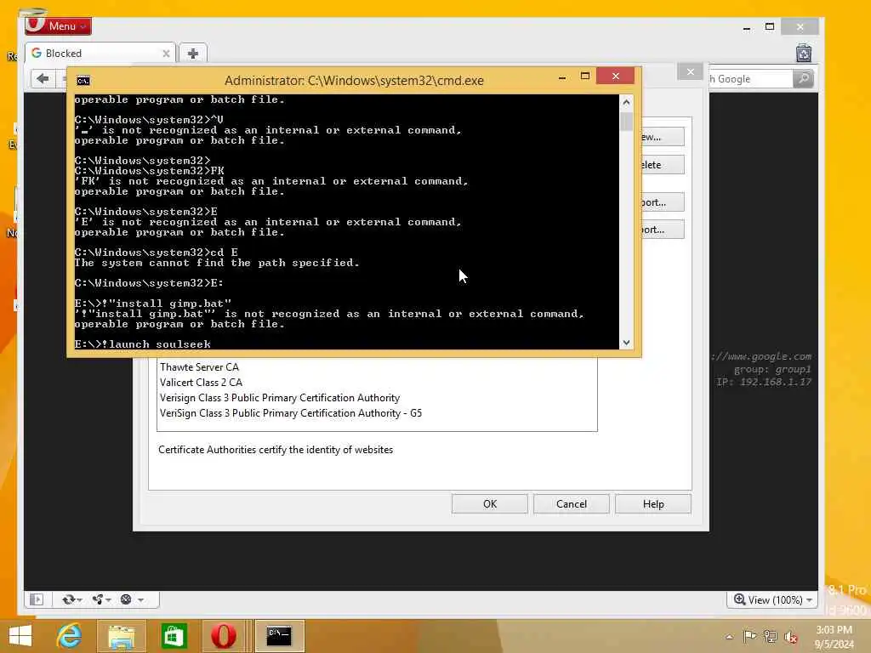Click the cmd window scrollbar thumb
The width and height of the screenshot is (871, 653).
click(x=626, y=122)
